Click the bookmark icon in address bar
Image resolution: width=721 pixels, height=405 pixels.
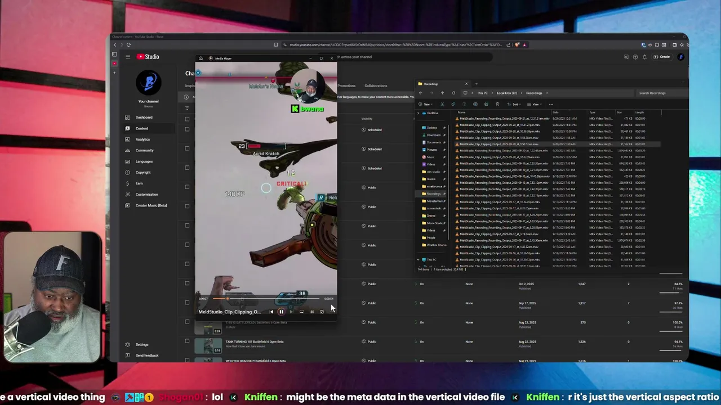(276, 45)
